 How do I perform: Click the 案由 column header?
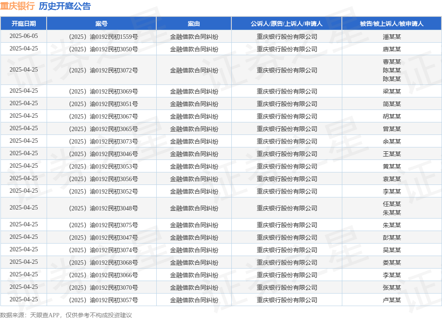click(194, 24)
